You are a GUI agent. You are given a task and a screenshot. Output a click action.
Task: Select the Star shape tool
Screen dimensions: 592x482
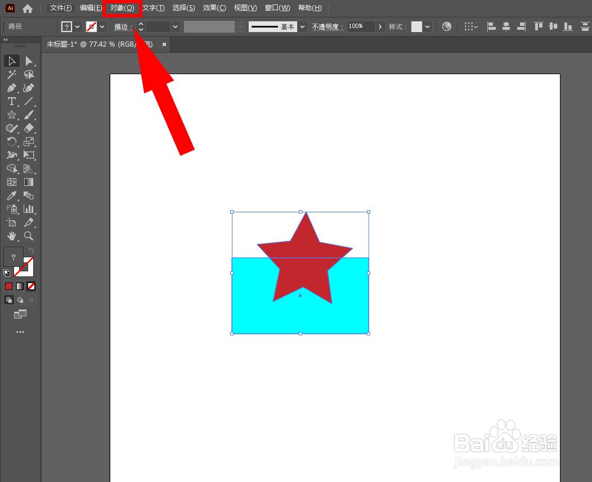[12, 115]
